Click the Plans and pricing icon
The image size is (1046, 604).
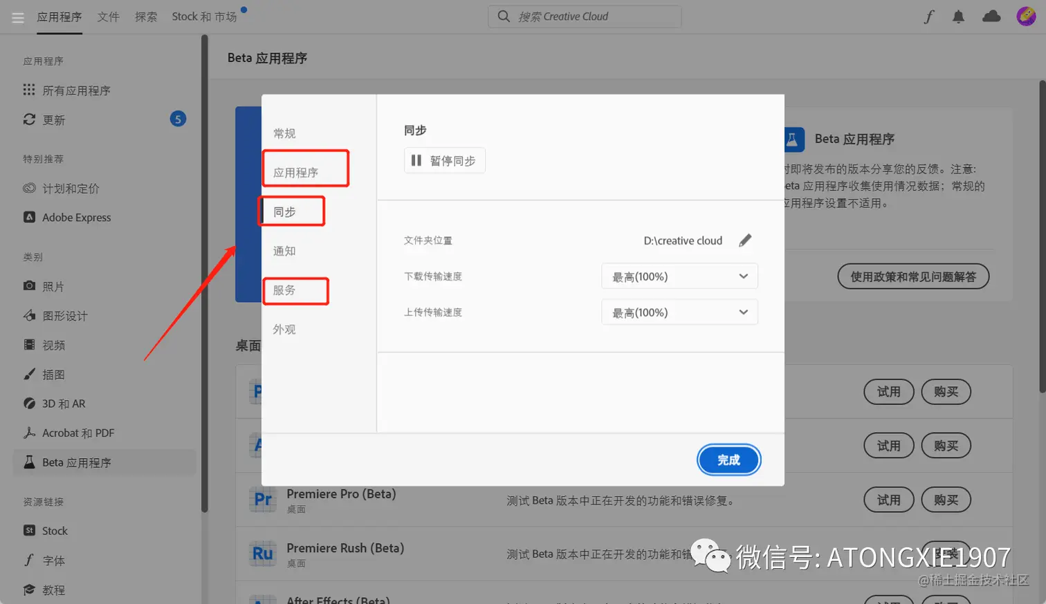29,188
